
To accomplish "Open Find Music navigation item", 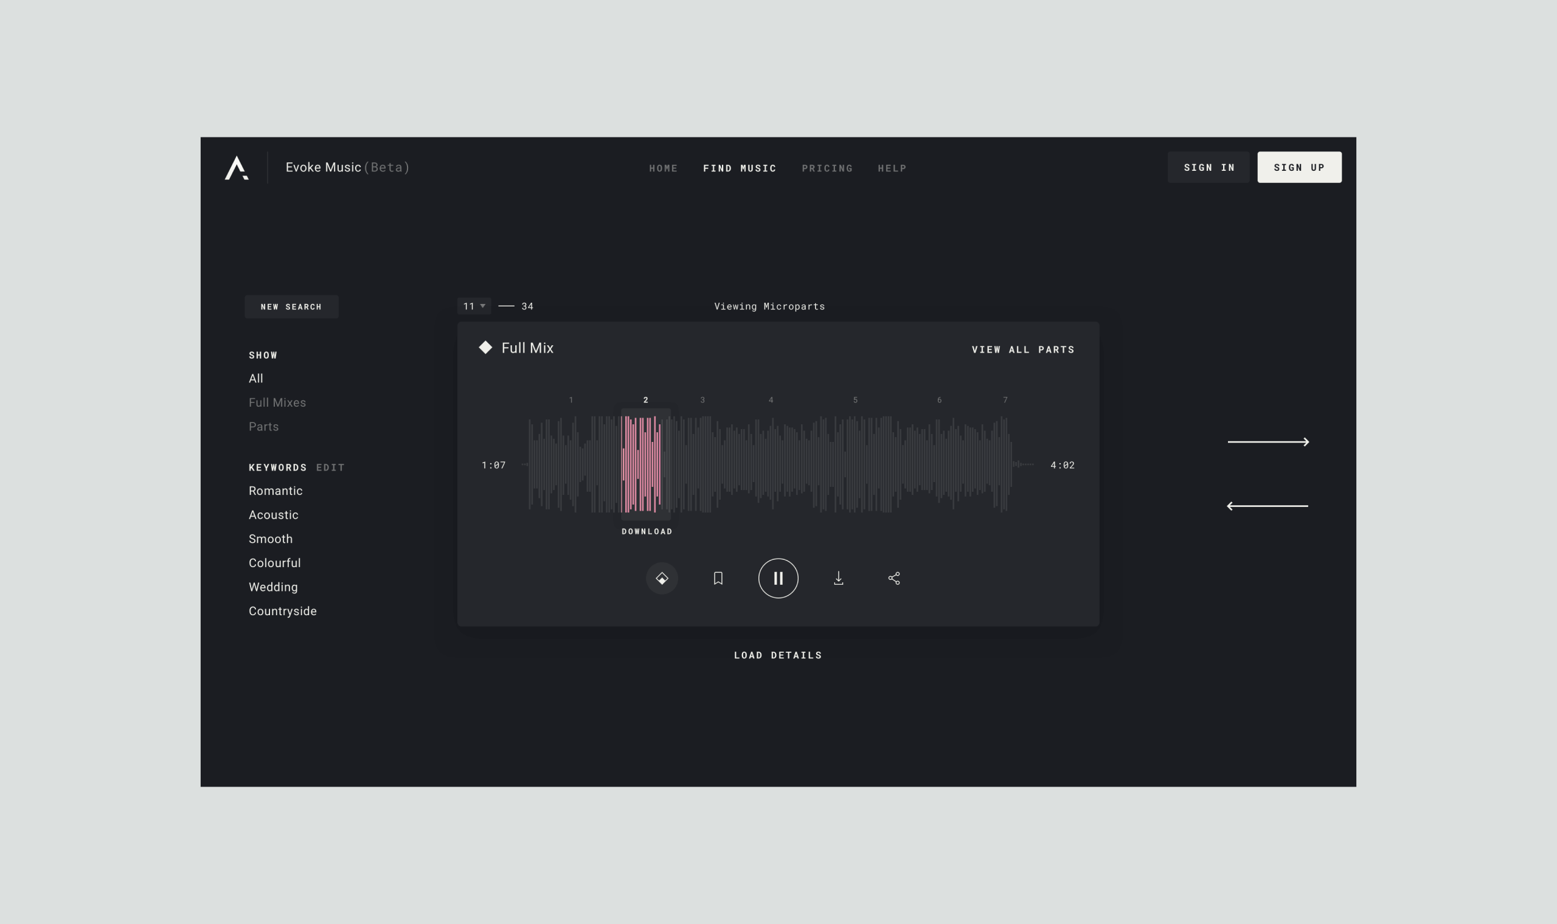I will [x=739, y=168].
